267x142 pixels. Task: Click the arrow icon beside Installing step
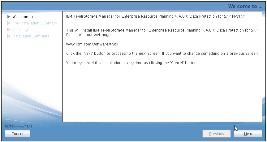point(9,29)
